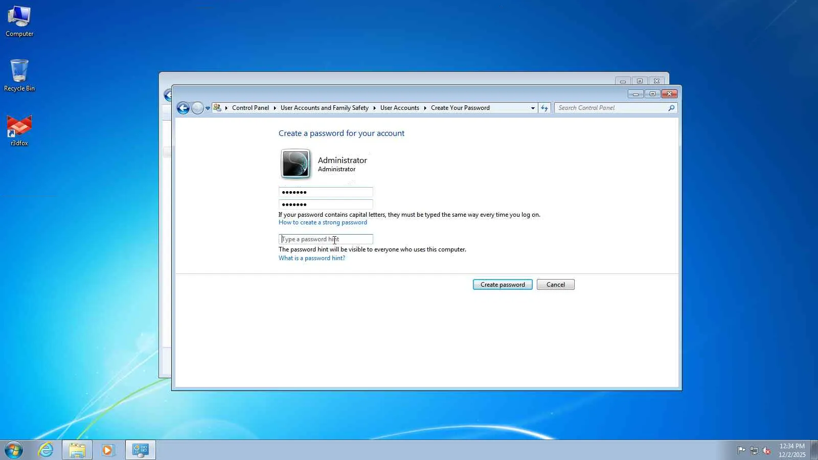818x460 pixels.
Task: Open the address bar history dropdown
Action: pos(533,108)
